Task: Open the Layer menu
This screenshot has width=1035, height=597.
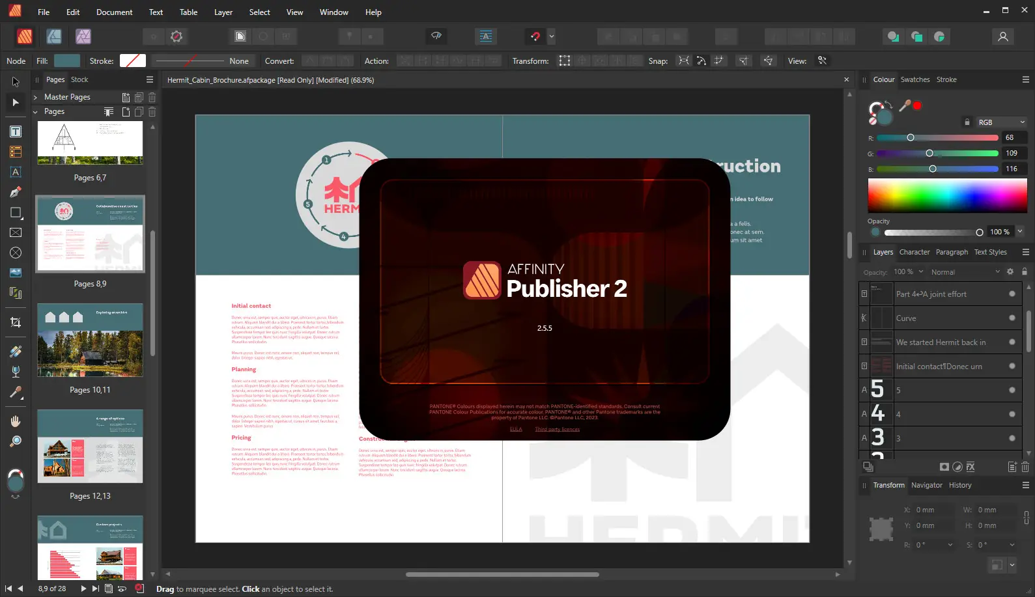Action: (223, 12)
